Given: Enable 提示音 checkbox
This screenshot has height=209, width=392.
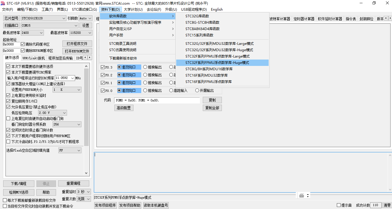Looking at the screenshot, I should 339,205.
